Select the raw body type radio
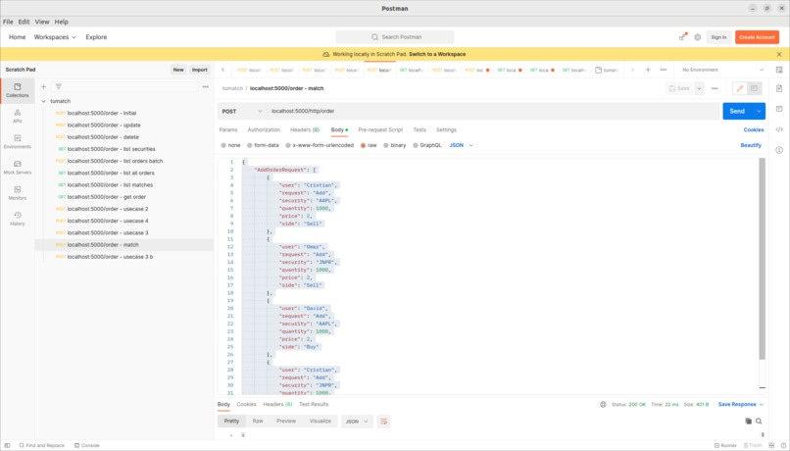790x451 pixels. [363, 145]
